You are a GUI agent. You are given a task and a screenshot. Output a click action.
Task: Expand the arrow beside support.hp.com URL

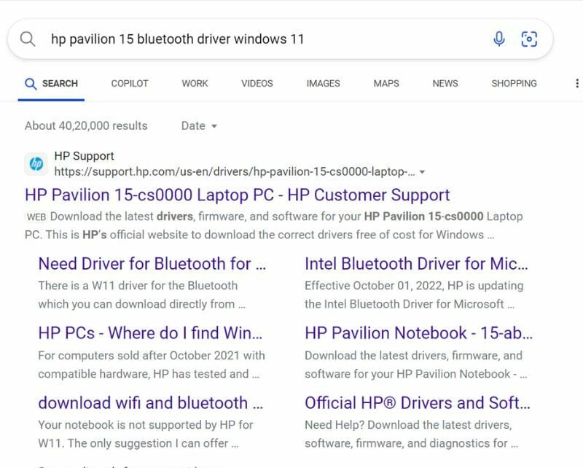[422, 172]
